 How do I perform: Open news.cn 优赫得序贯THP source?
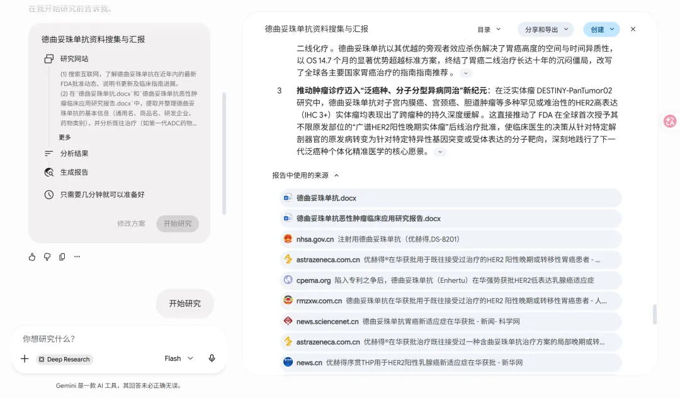(451, 363)
